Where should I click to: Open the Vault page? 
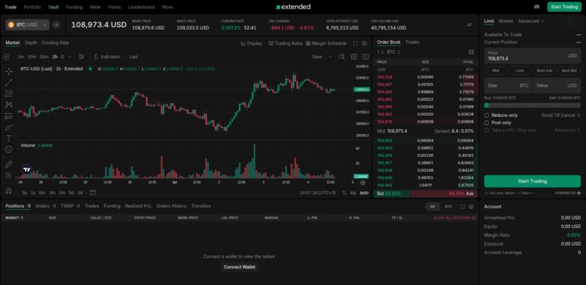pos(53,7)
